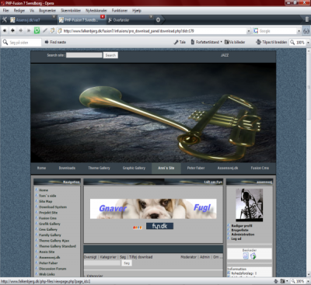Click the Tale voice toolbar icon
This screenshot has height=285, width=311.
180,42
